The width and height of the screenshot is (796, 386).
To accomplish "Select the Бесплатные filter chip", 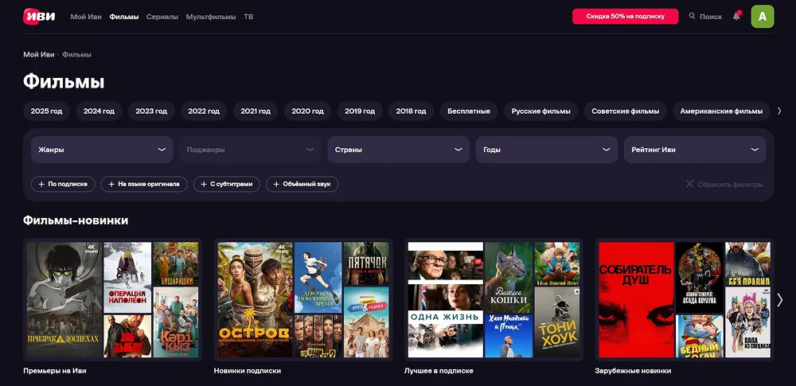I will tap(468, 111).
